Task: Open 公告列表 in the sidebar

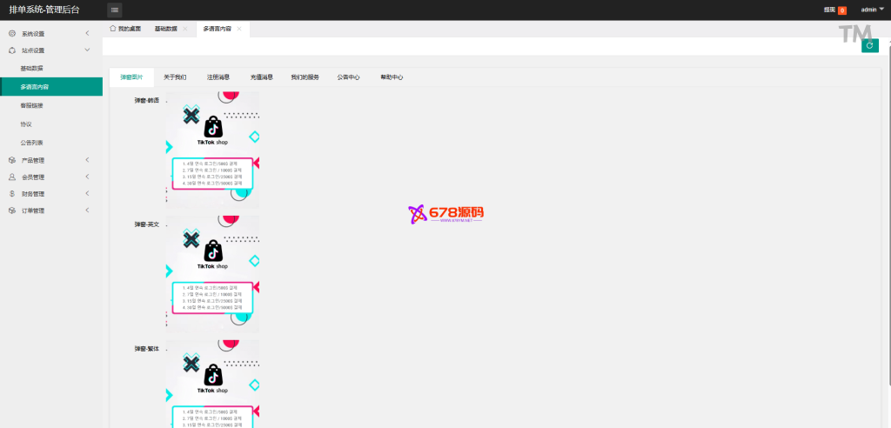Action: click(31, 142)
